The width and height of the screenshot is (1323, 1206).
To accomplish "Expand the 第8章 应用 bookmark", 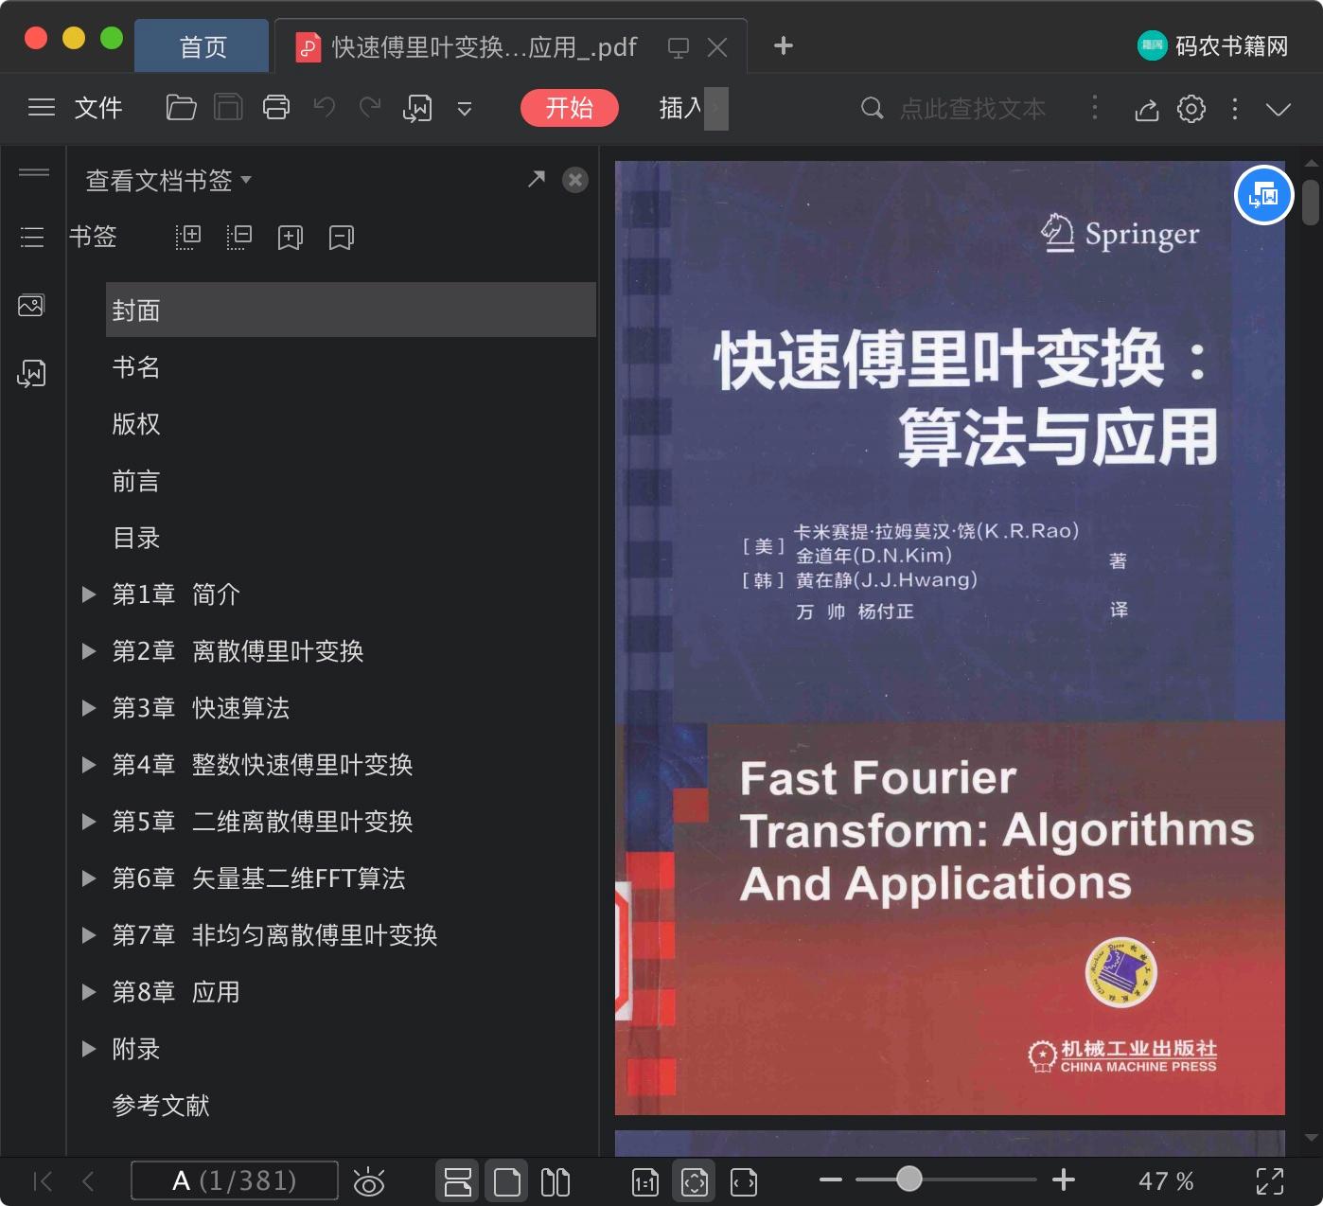I will coord(89,992).
